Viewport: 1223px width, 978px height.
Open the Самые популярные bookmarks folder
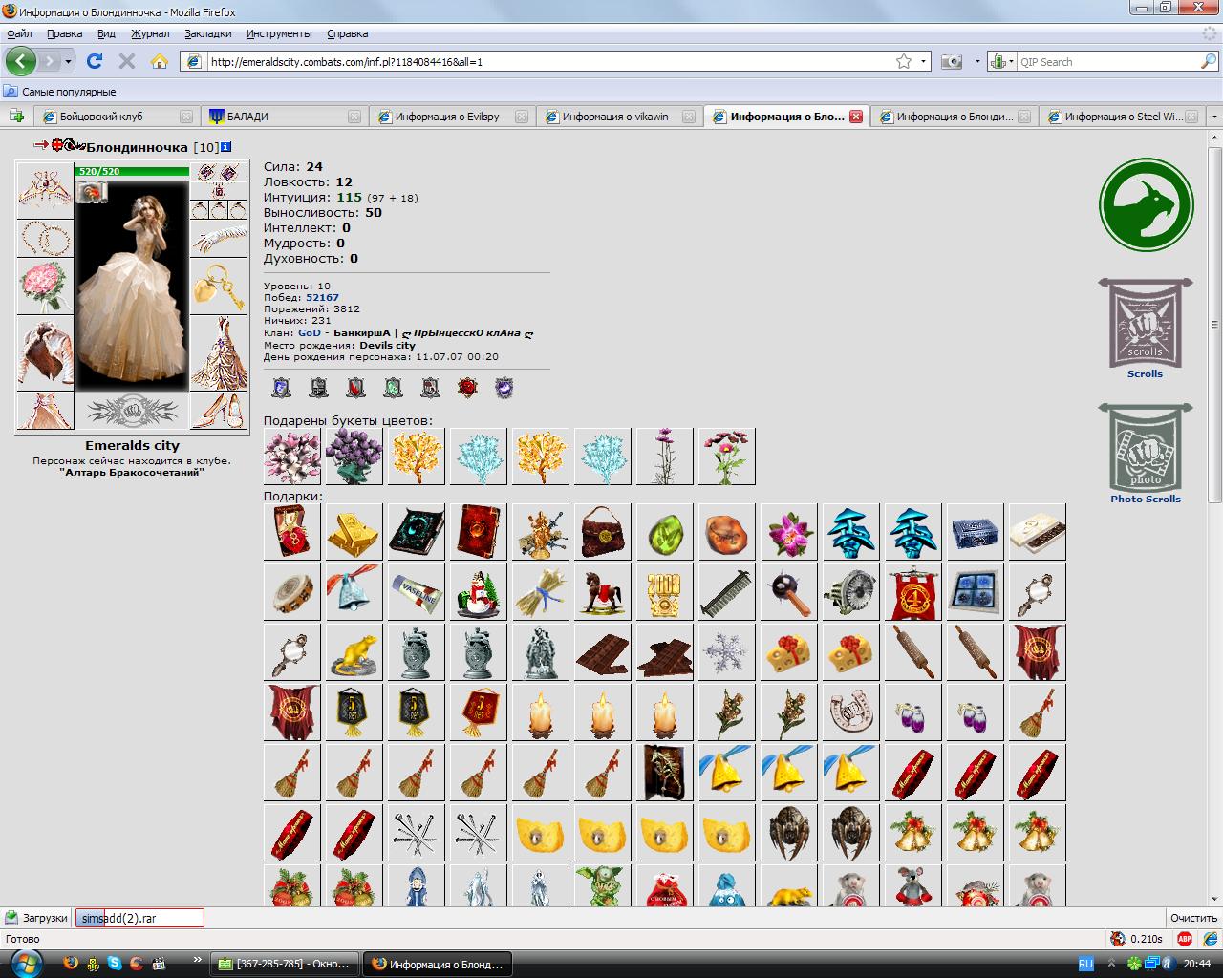(x=59, y=92)
